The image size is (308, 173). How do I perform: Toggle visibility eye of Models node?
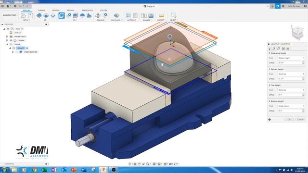coord(11,40)
